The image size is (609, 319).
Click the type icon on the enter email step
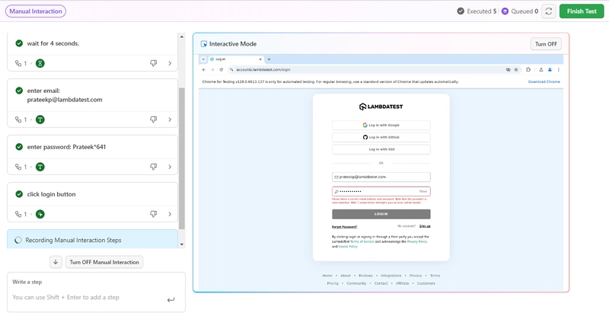40,120
